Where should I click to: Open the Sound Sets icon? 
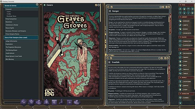coord(180,33)
